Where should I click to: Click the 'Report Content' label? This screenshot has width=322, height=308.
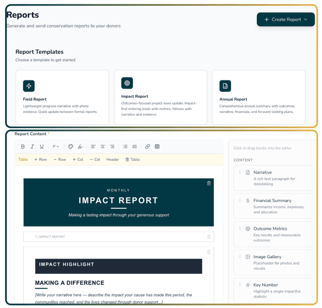pos(30,134)
